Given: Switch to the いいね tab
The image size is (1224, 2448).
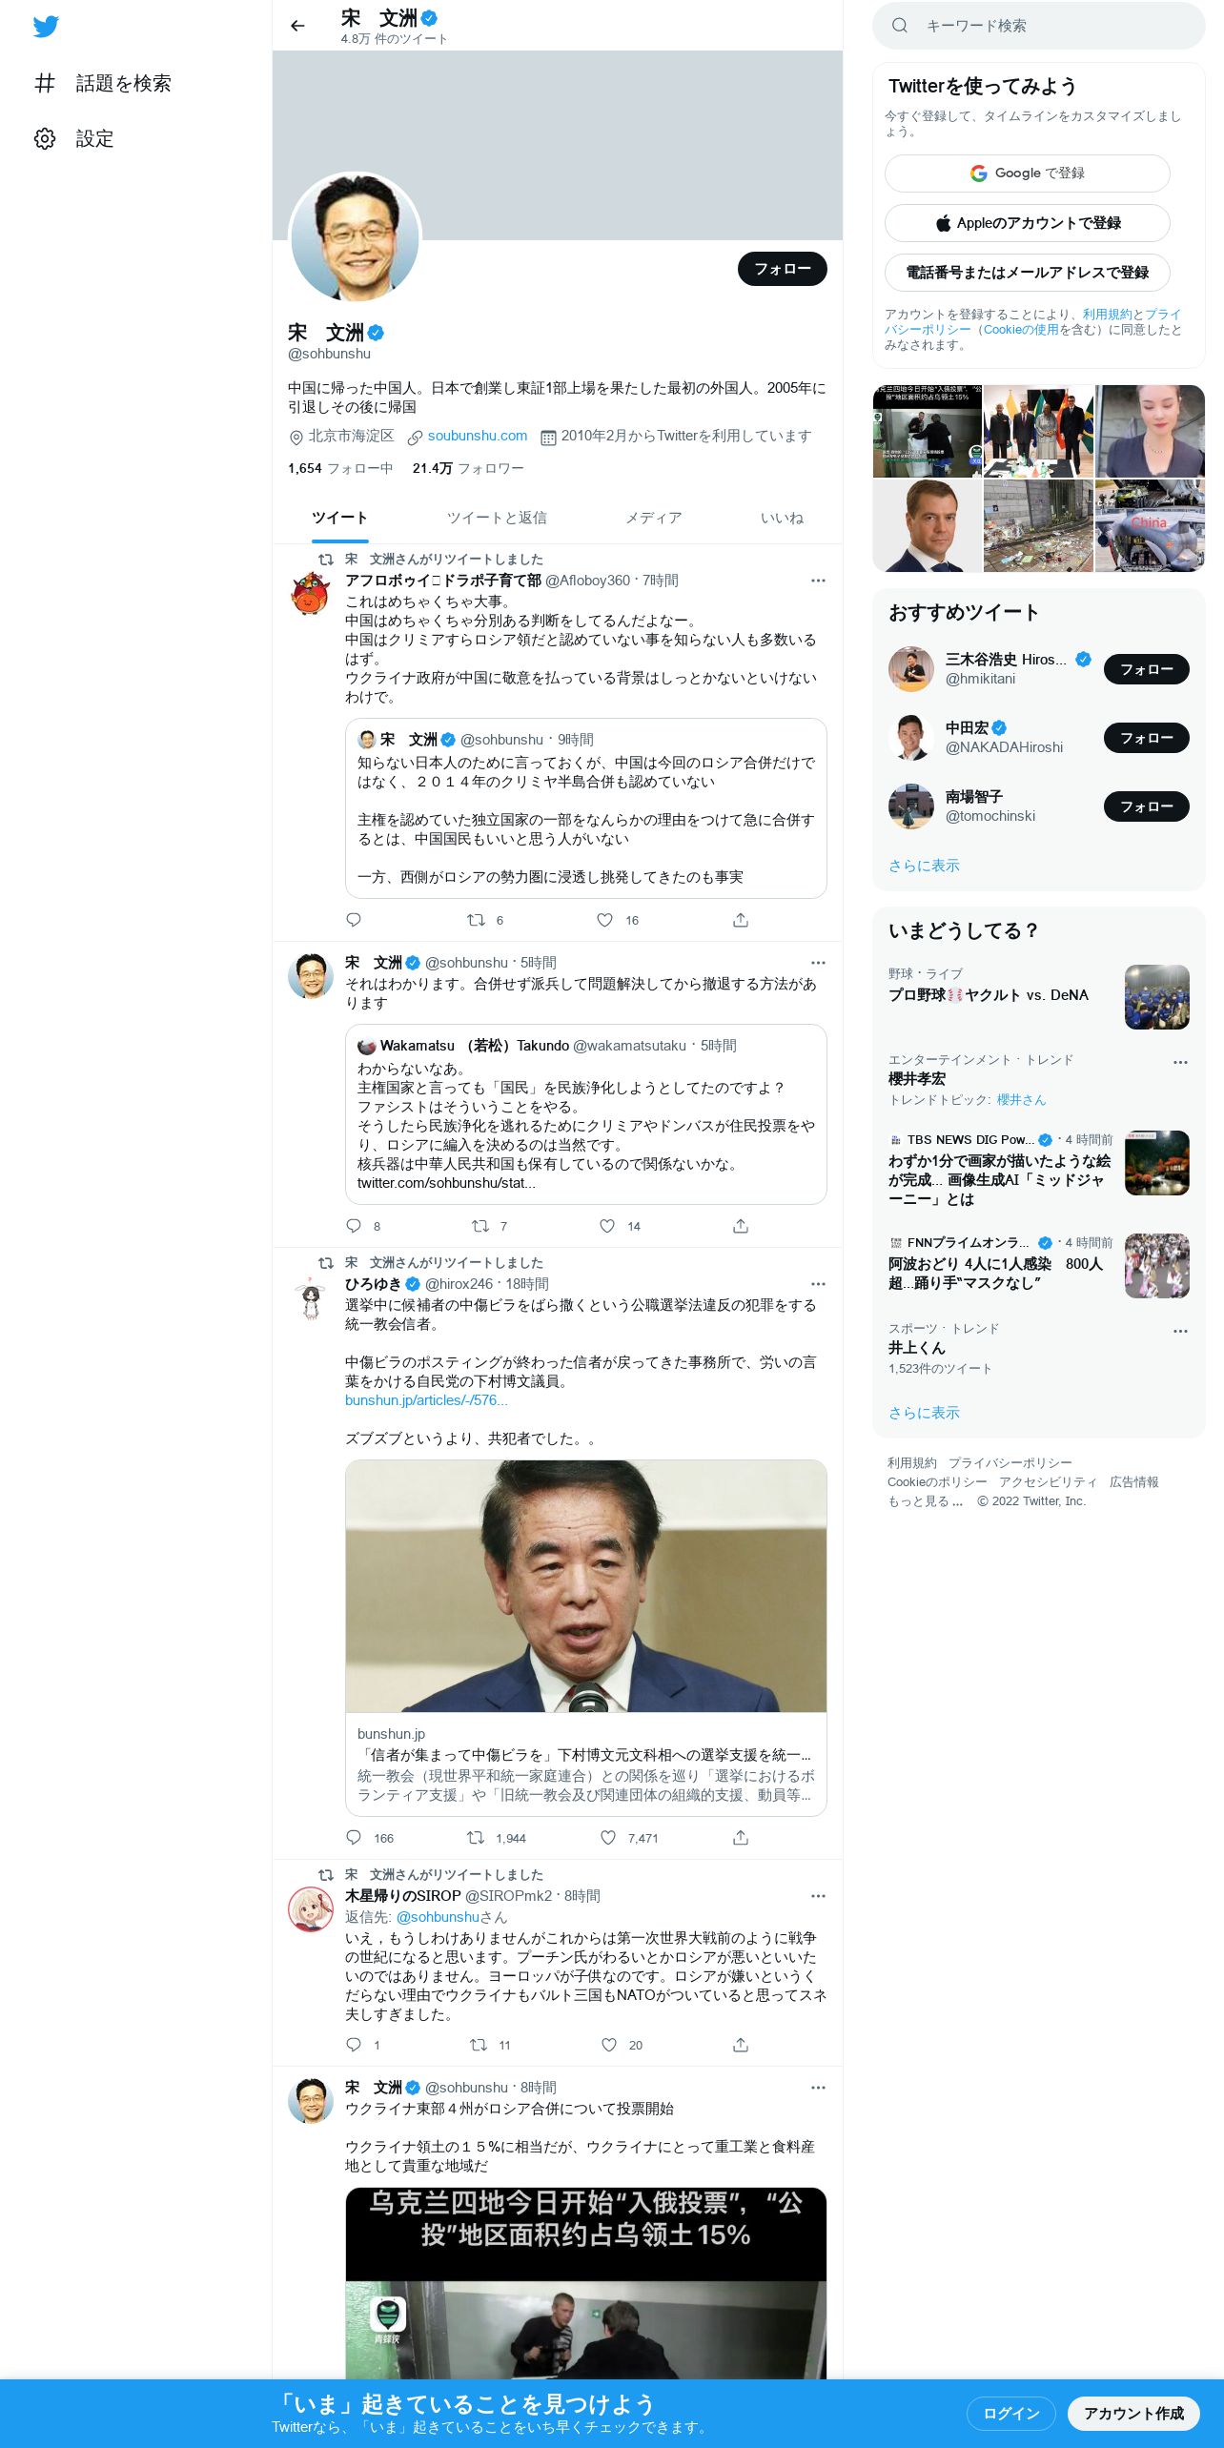Looking at the screenshot, I should click(x=782, y=518).
